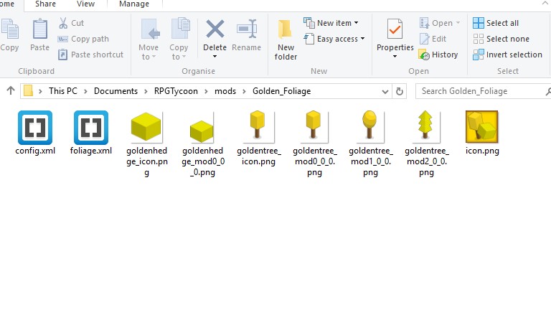Open the Easy access dropdown
The height and width of the screenshot is (335, 551).
click(334, 39)
